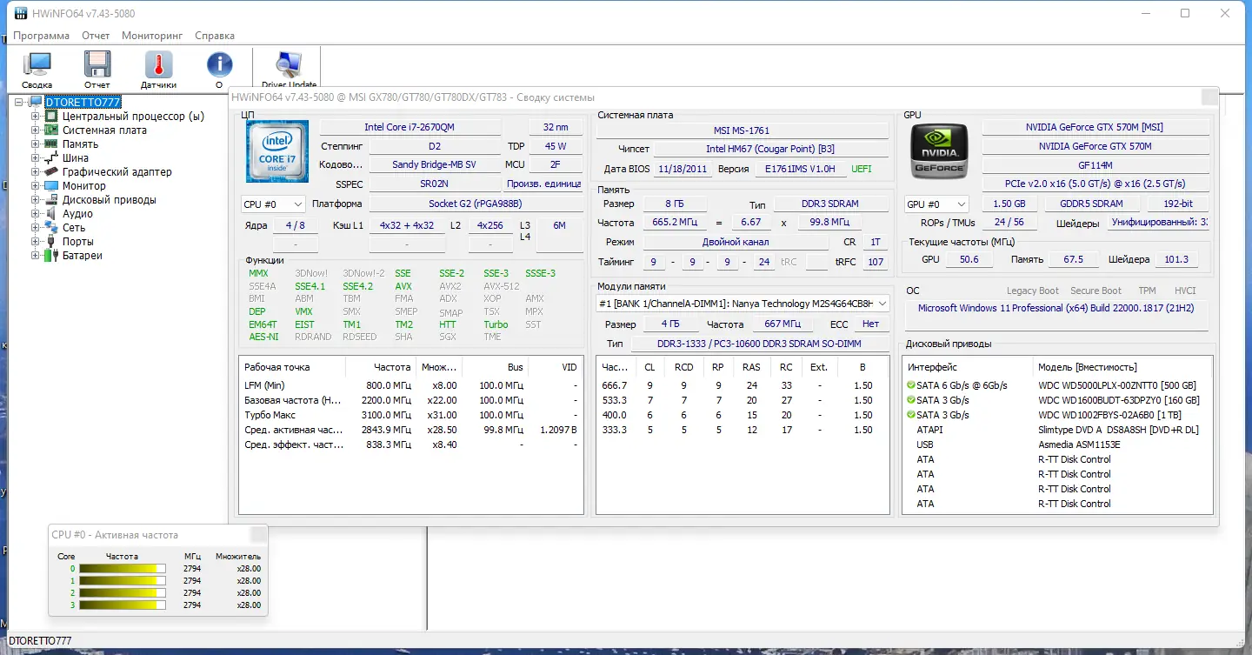
Task: Click the RAM icon beside Память
Action: [x=52, y=144]
